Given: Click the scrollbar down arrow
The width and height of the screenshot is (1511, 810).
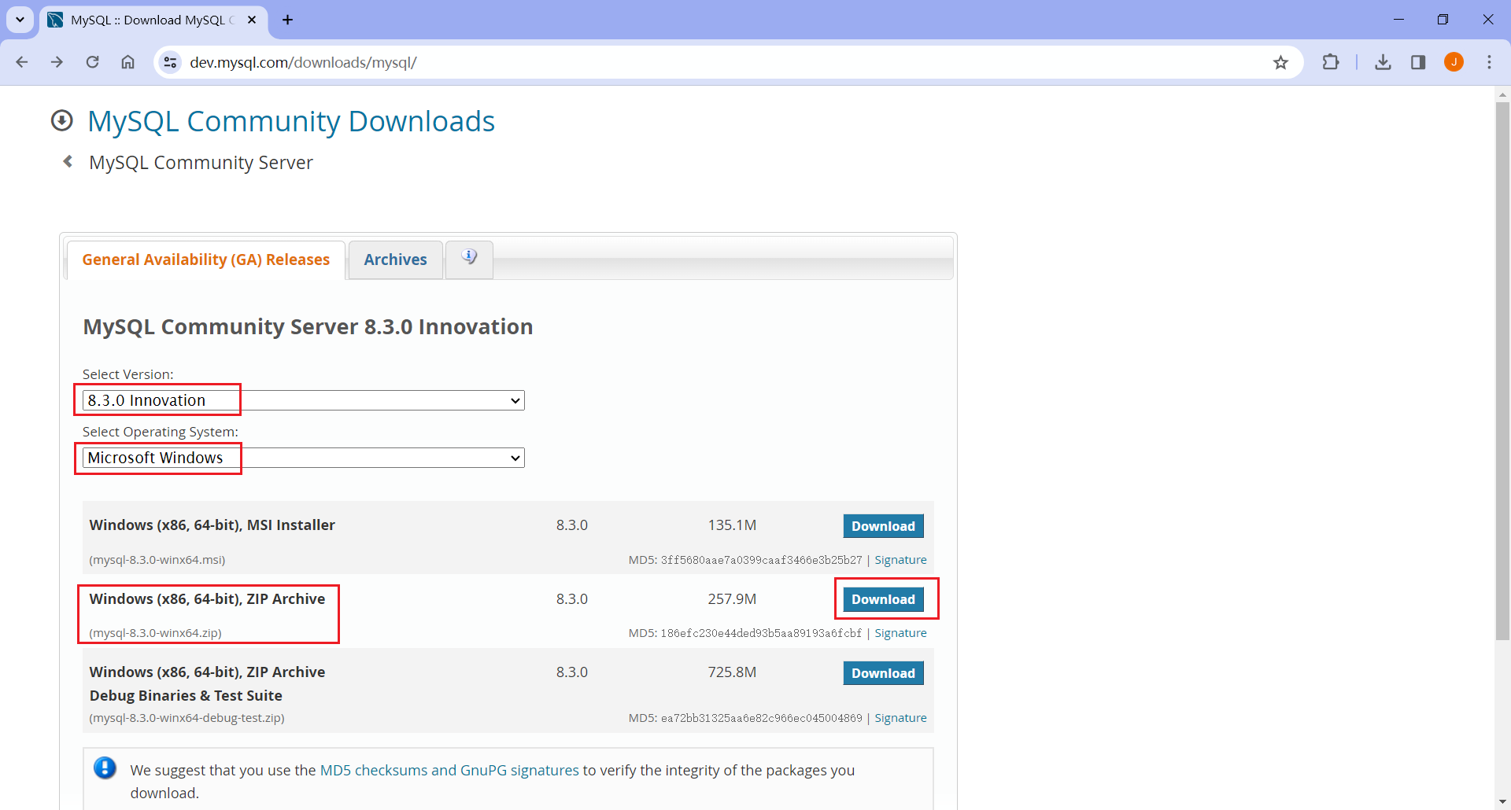Looking at the screenshot, I should 1502,801.
